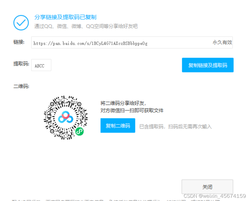The height and width of the screenshot is (201, 250).
Task: Click the share link input field
Action: pos(132,42)
